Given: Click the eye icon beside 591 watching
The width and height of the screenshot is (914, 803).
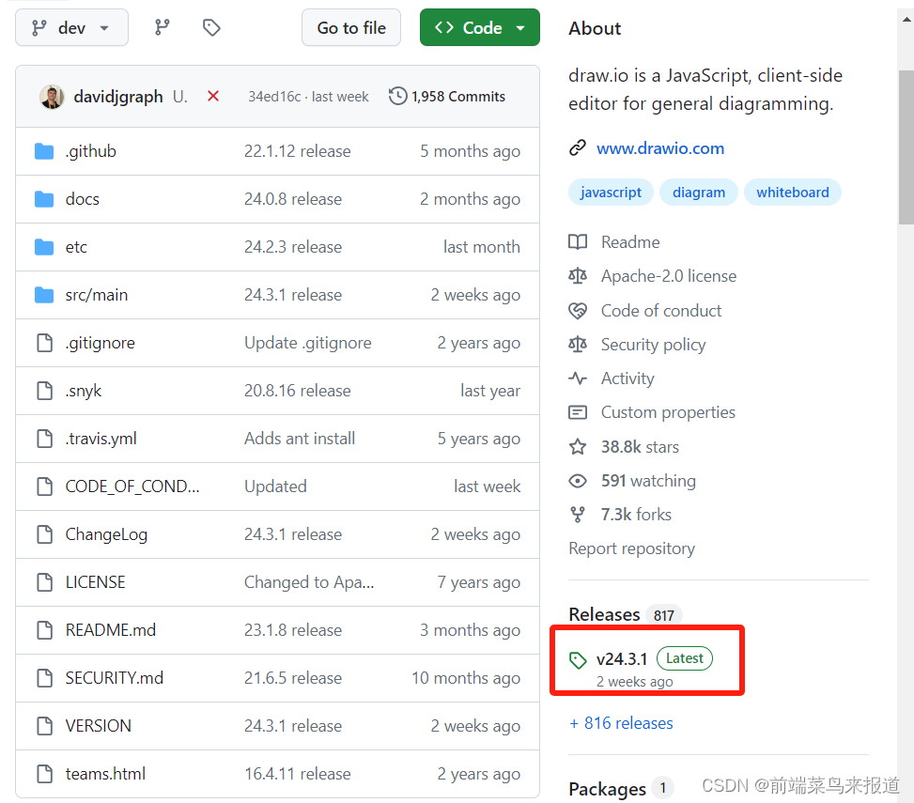Looking at the screenshot, I should [x=578, y=481].
